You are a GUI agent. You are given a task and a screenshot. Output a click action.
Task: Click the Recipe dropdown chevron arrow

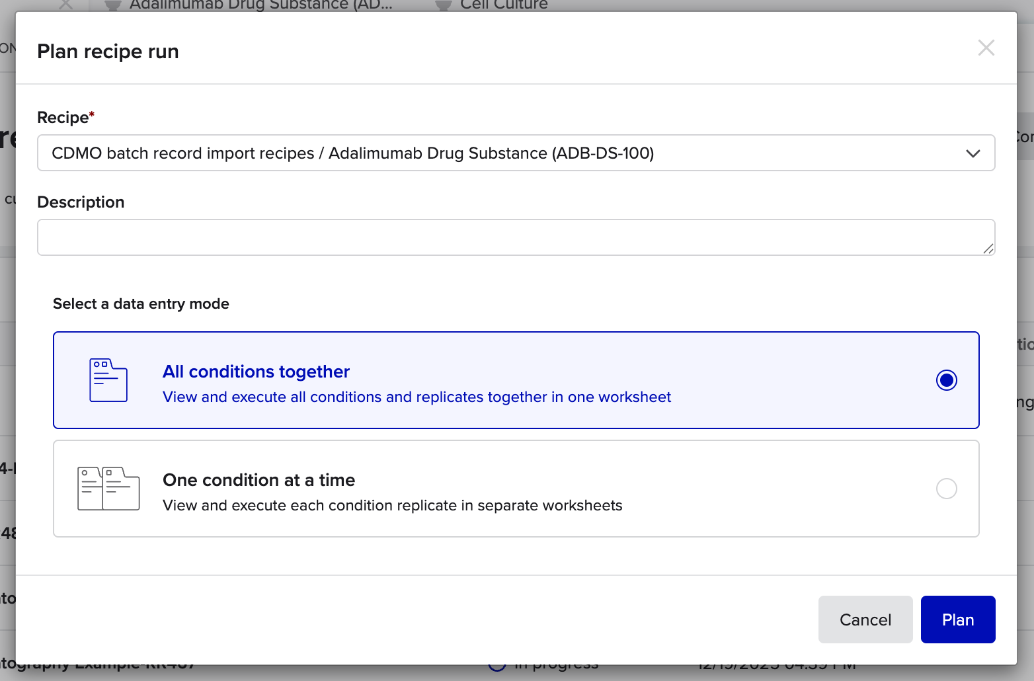coord(973,153)
